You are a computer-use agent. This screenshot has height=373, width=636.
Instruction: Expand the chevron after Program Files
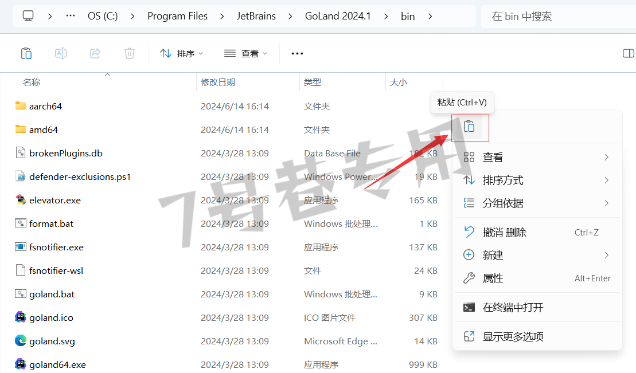[x=222, y=16]
